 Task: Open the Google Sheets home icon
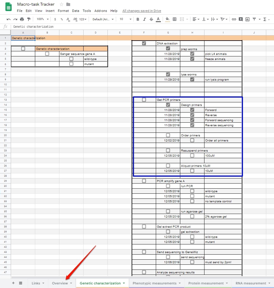click(x=8, y=7)
